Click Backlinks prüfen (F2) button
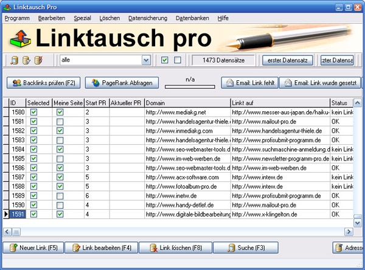The width and height of the screenshot is (365, 270). [43, 83]
